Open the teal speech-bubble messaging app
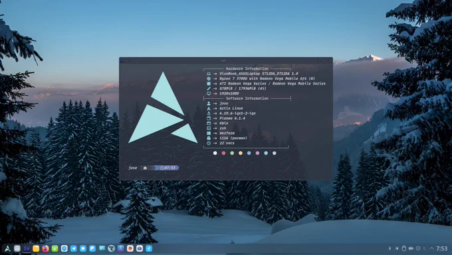Image resolution: width=452 pixels, height=255 pixels. tap(102, 248)
